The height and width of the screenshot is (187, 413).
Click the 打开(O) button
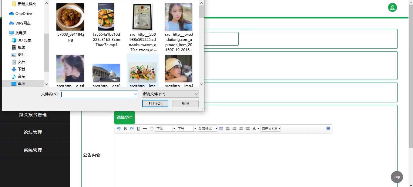point(155,103)
